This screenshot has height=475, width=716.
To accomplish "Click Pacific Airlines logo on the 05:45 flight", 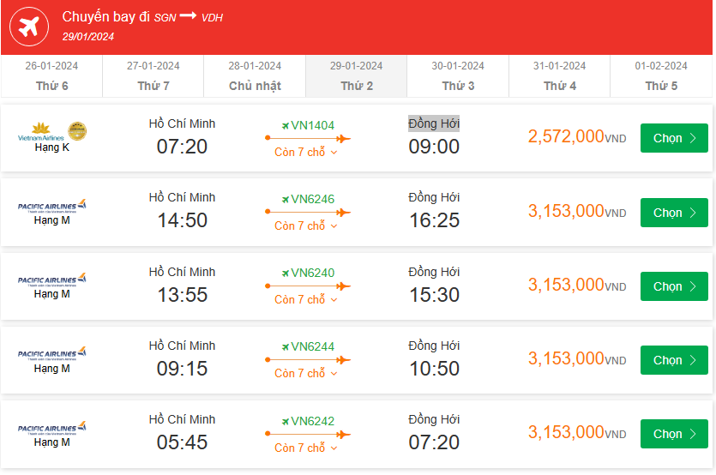I will tap(52, 428).
